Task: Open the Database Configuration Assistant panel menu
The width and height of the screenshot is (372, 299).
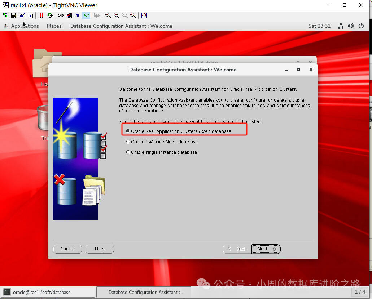Action: coord(121,26)
